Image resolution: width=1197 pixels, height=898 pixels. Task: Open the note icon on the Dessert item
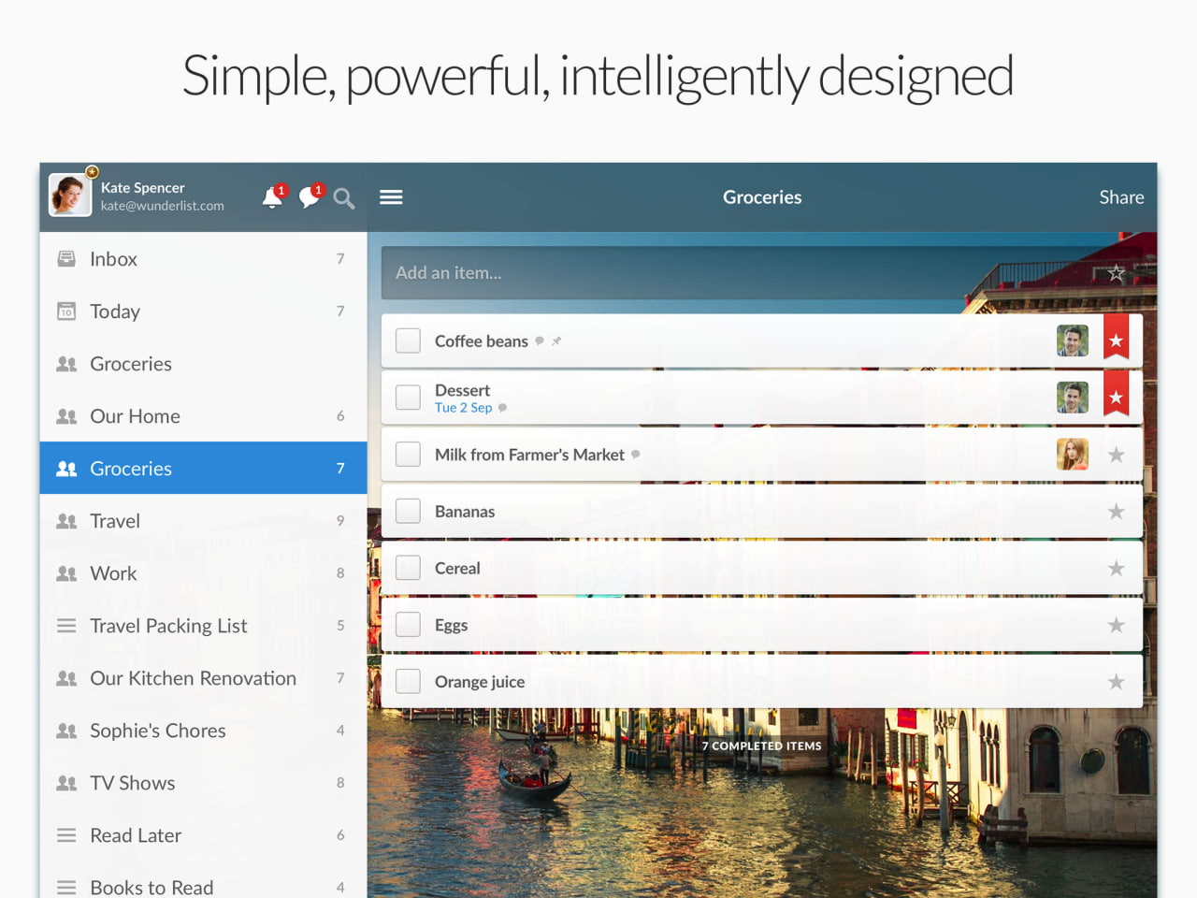point(502,408)
